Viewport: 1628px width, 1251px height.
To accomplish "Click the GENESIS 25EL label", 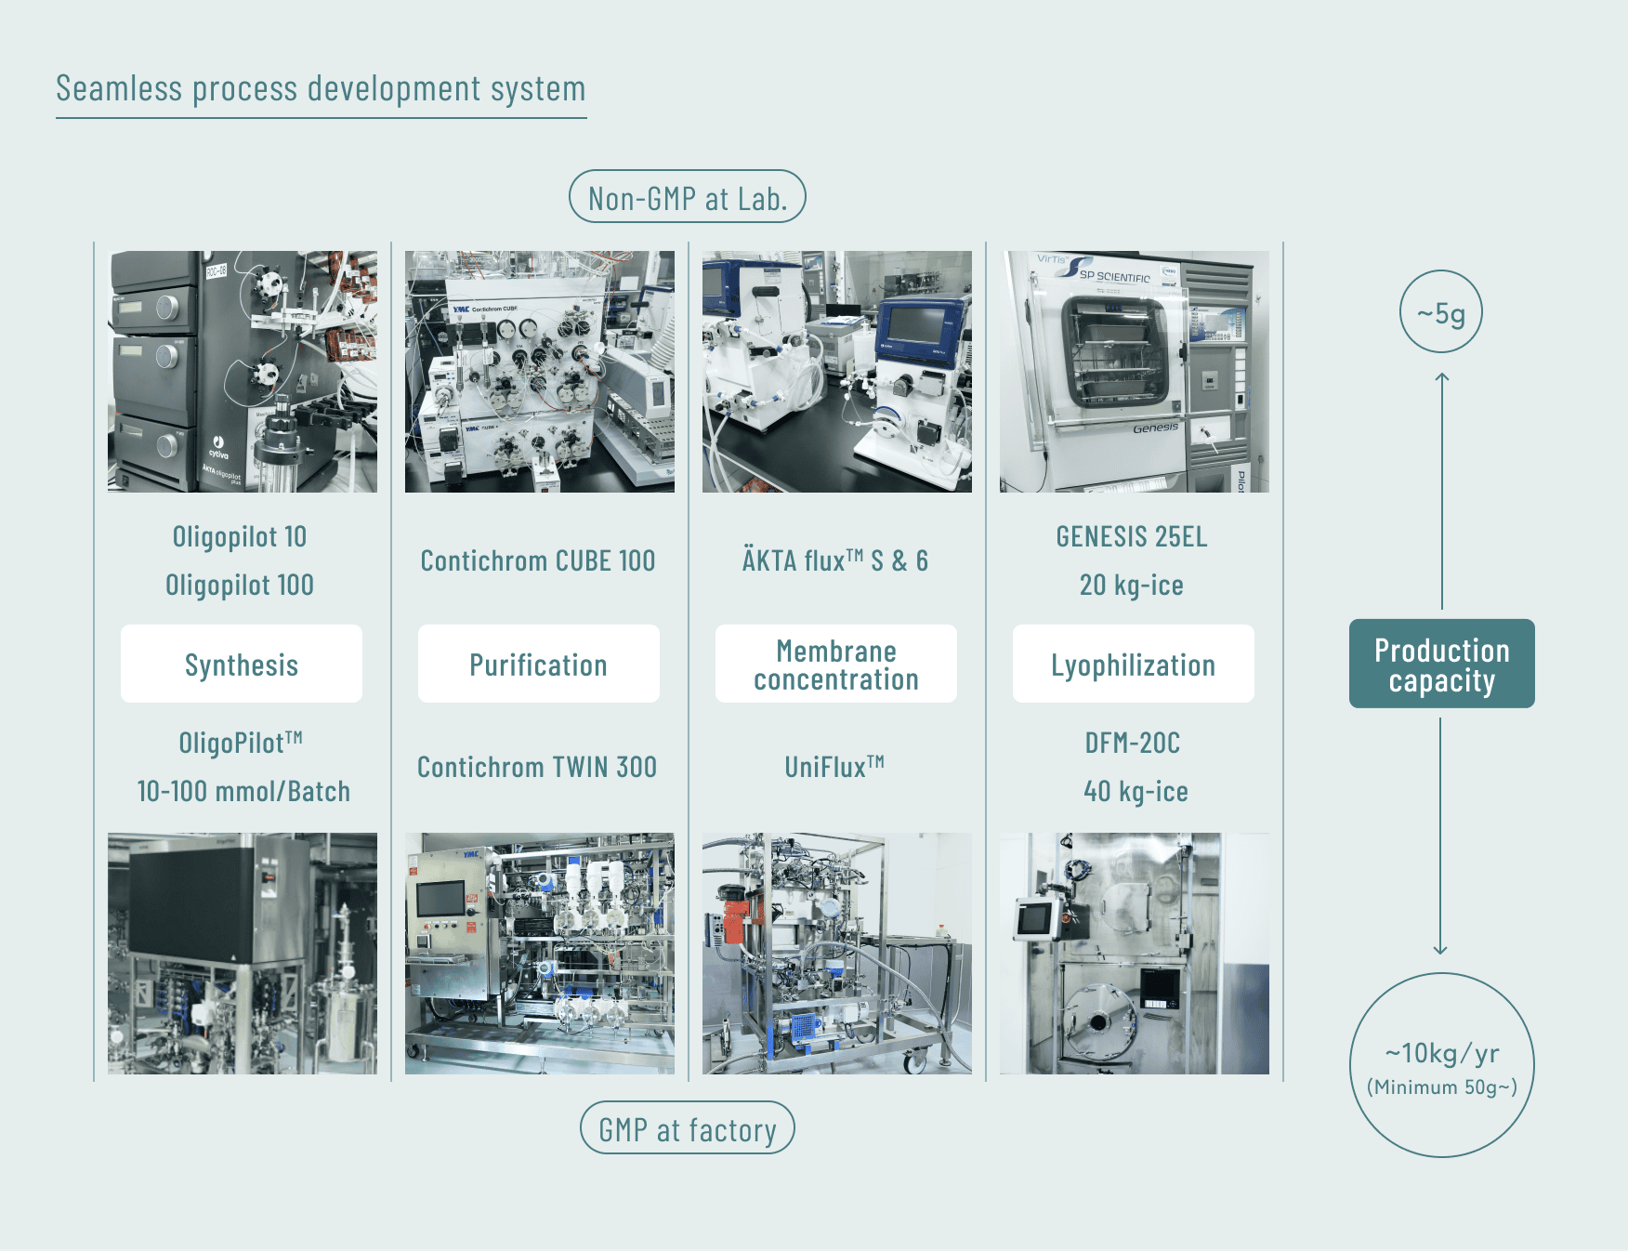I will point(1132,537).
